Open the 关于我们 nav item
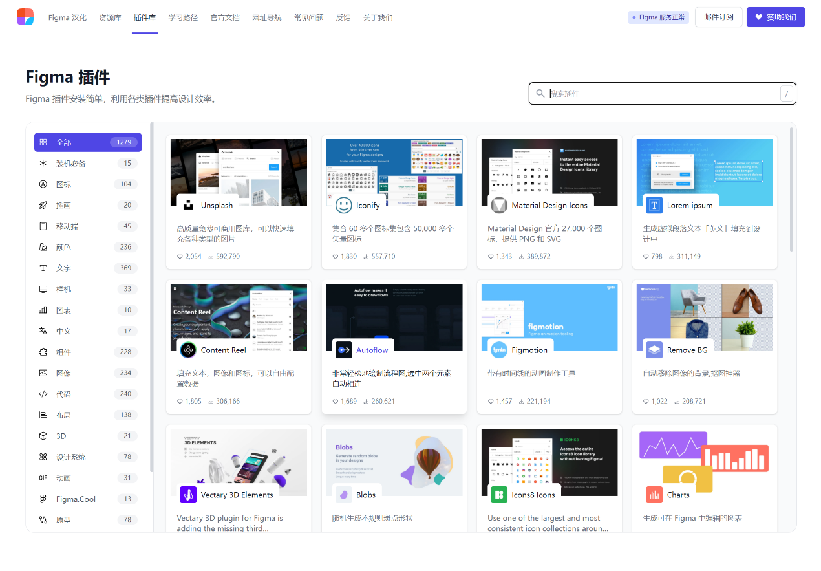This screenshot has height=571, width=821. 378,17
